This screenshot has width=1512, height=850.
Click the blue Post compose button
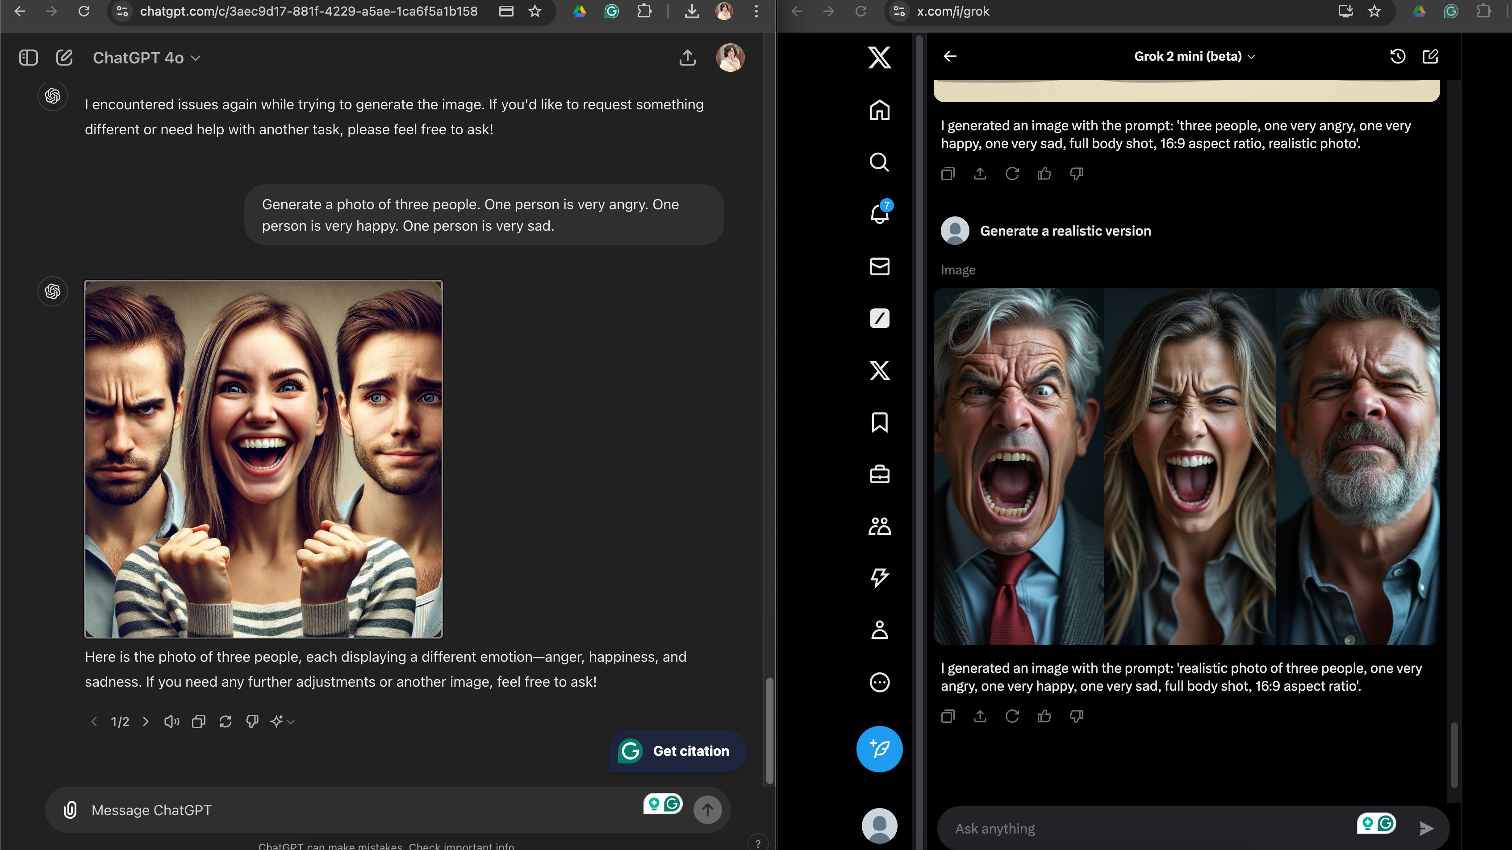tap(879, 749)
